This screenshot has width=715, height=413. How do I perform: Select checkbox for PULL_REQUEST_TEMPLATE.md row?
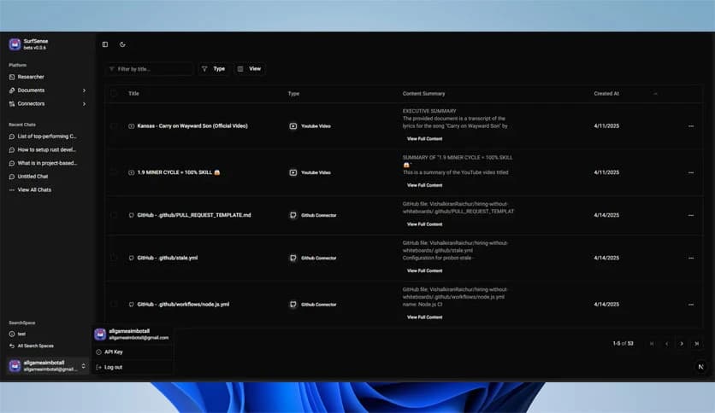(114, 215)
